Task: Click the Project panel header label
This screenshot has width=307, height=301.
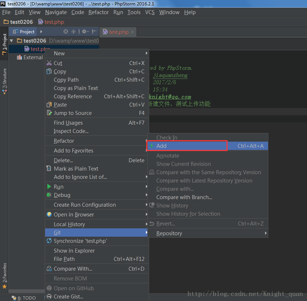Action: tap(27, 31)
